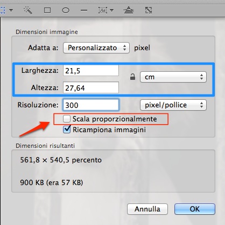Click the 'pixel' label beside Personalizzato
The image size is (225, 225).
(x=142, y=48)
